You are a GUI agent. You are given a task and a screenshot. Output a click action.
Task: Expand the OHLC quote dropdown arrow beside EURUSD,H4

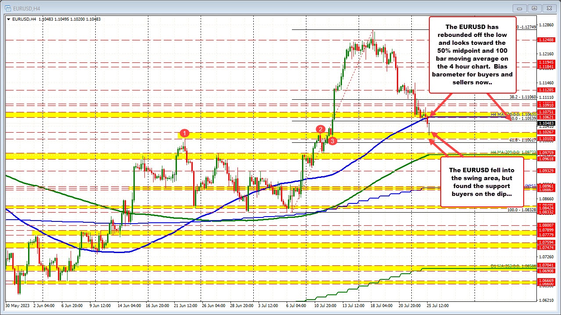coord(9,19)
